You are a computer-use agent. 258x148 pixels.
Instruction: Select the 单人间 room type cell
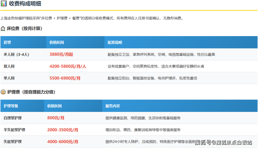(9, 78)
